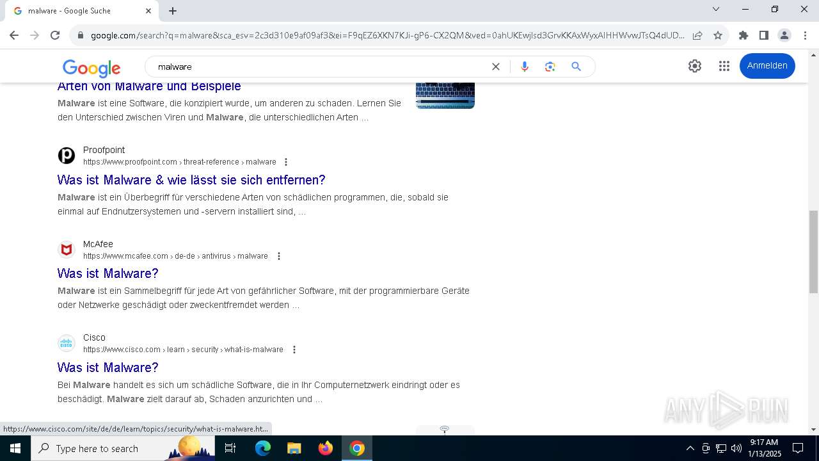
Task: Open File Explorer from taskbar
Action: (x=294, y=448)
